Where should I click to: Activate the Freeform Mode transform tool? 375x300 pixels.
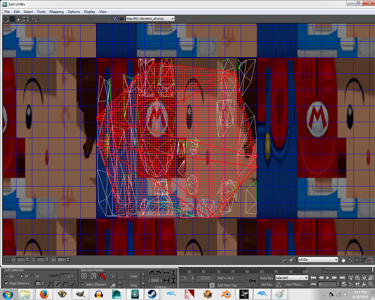(26, 19)
